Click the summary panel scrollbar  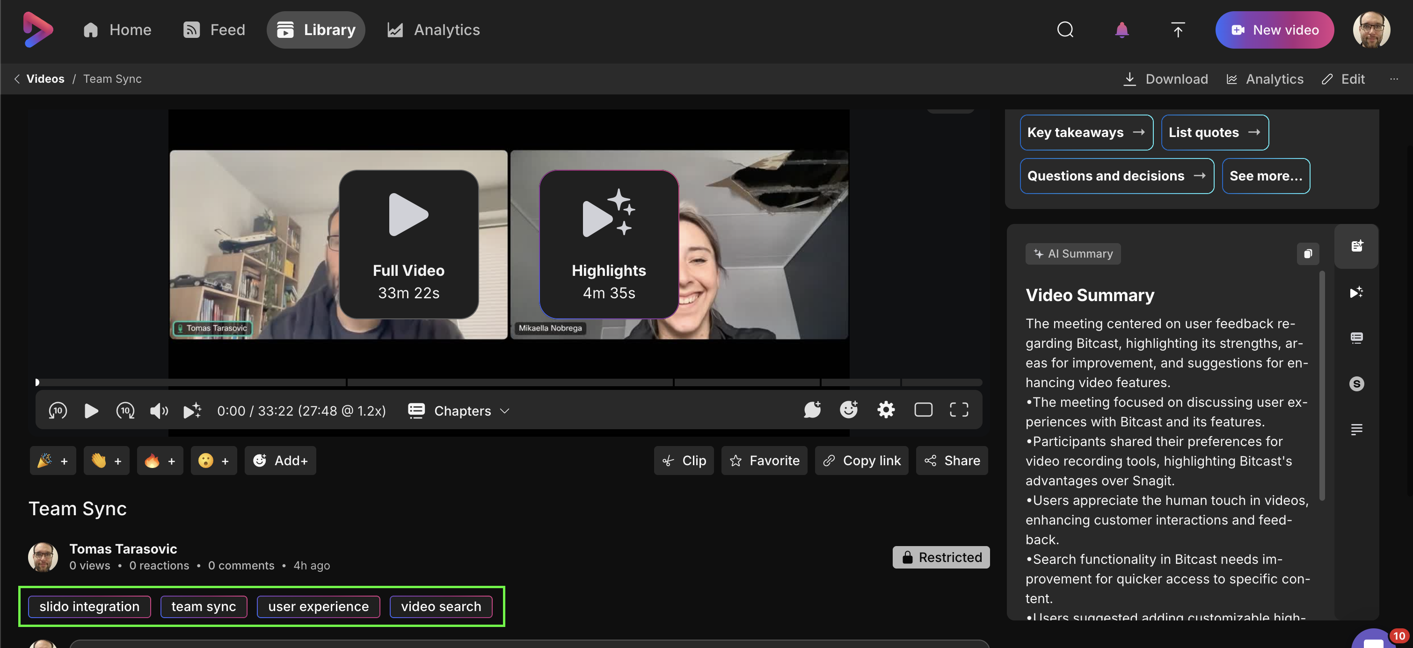tap(1321, 385)
